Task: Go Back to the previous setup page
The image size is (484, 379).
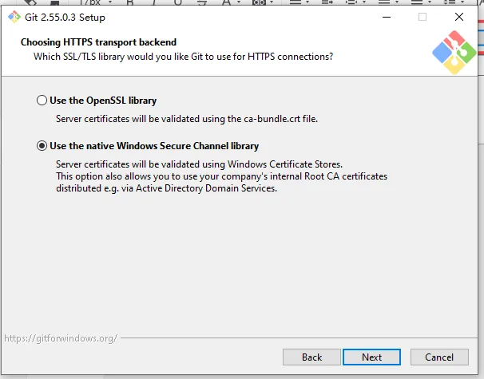Action: (311, 357)
